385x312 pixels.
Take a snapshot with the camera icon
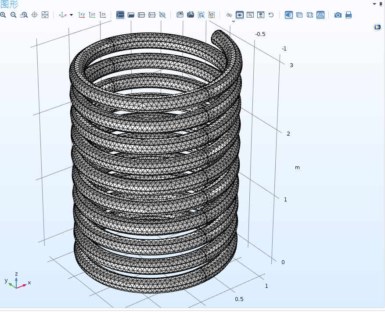338,15
